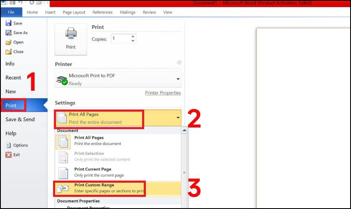Click the Document Properties section header
351x209 pixels.
(79, 201)
